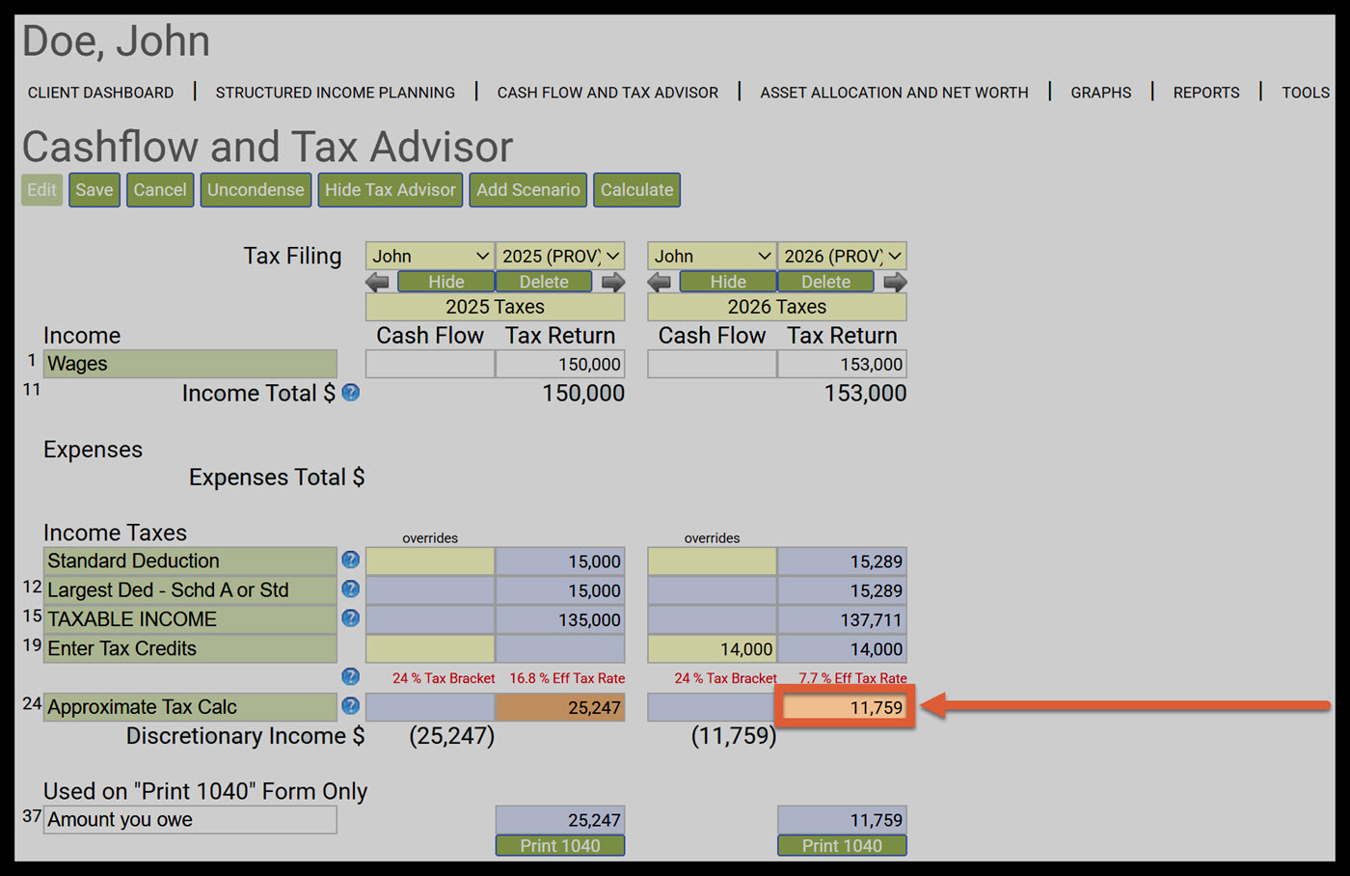
Task: Move 2026 scenario right with arrow
Action: point(895,282)
